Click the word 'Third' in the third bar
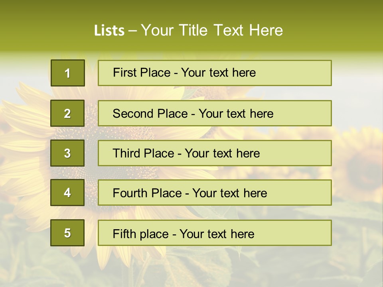Viewport: 383px width, 287px height. tap(126, 153)
